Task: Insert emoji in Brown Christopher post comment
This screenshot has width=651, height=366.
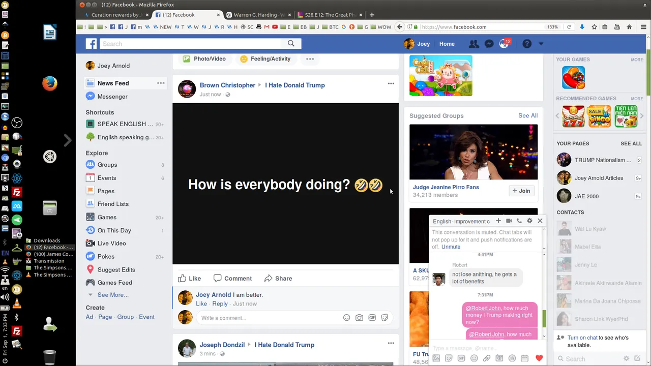Action: tap(346, 318)
